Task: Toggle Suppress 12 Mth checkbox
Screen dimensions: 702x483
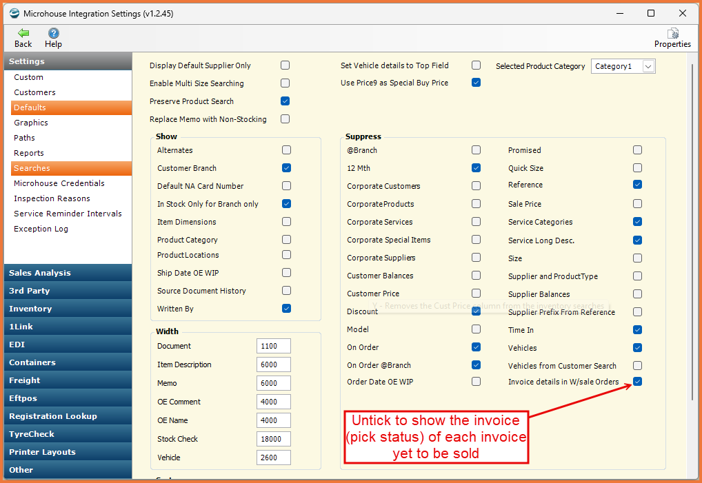Action: (x=477, y=167)
